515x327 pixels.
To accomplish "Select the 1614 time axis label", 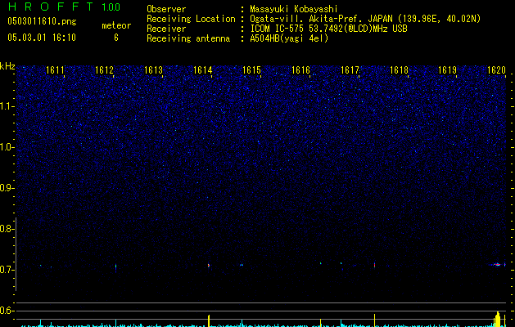I will (x=203, y=71).
